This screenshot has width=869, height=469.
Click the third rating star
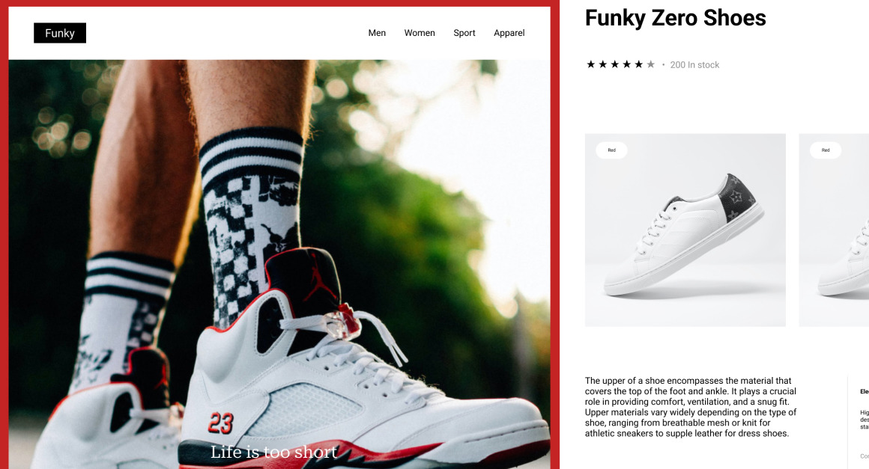point(614,65)
